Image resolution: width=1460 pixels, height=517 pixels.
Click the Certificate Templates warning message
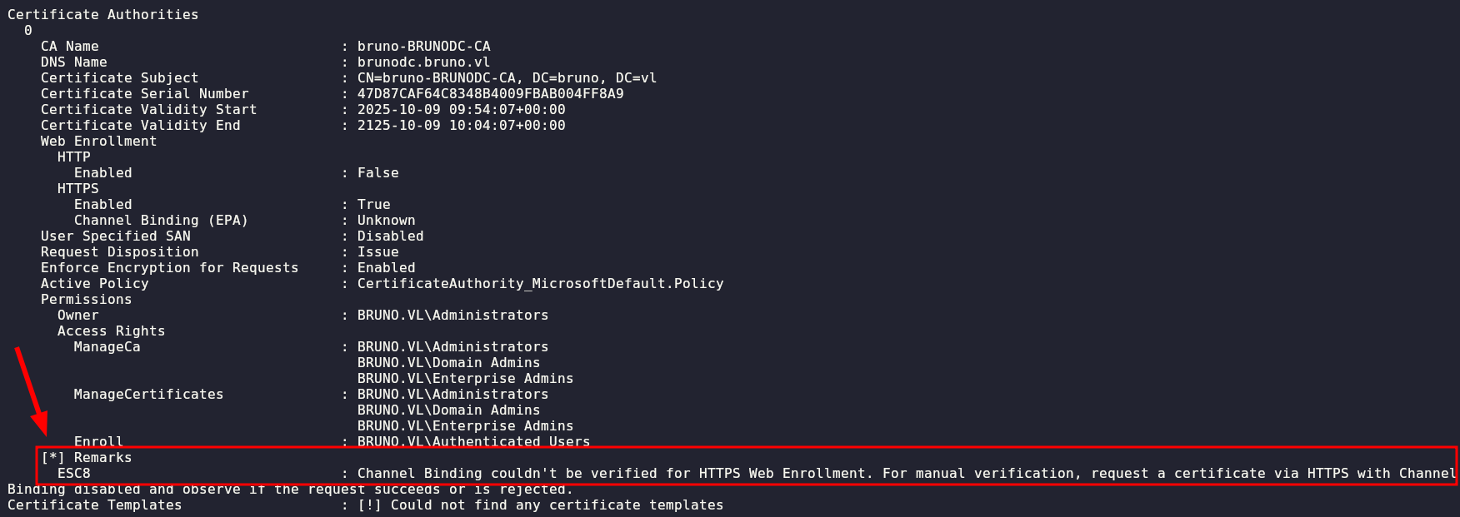click(540, 505)
